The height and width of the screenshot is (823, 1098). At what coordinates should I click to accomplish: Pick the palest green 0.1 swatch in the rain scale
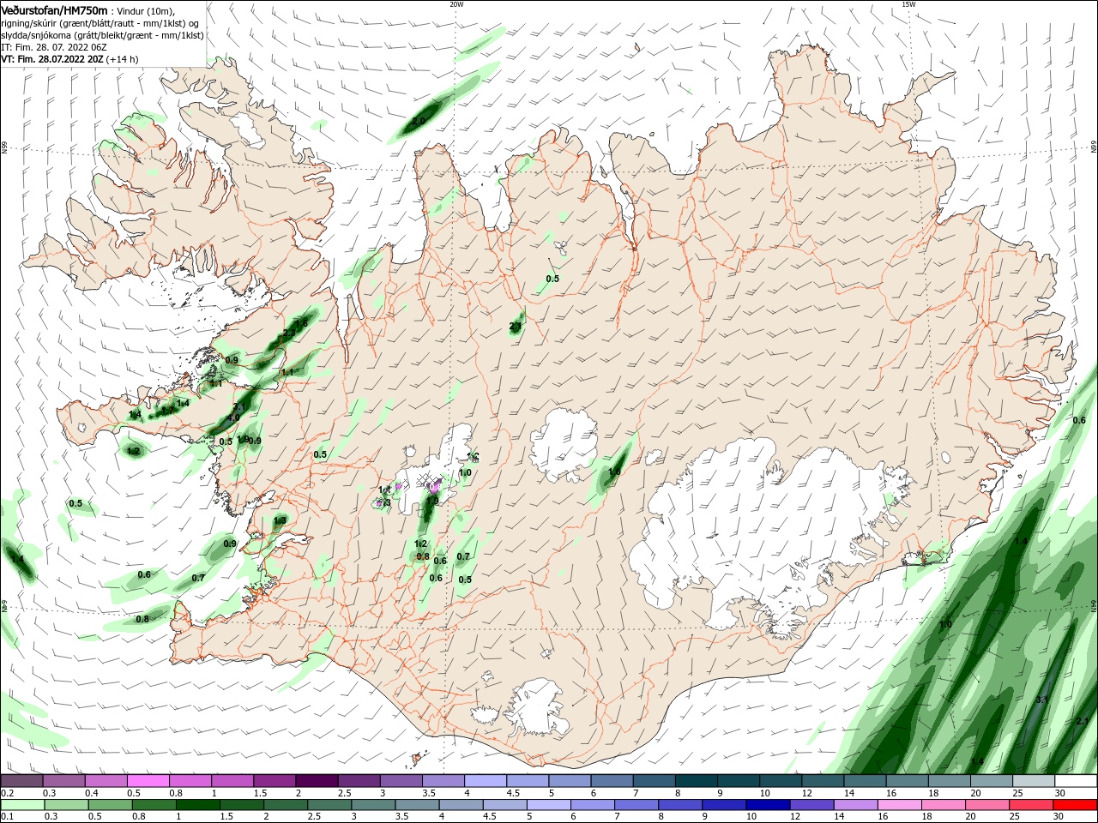tap(21, 805)
